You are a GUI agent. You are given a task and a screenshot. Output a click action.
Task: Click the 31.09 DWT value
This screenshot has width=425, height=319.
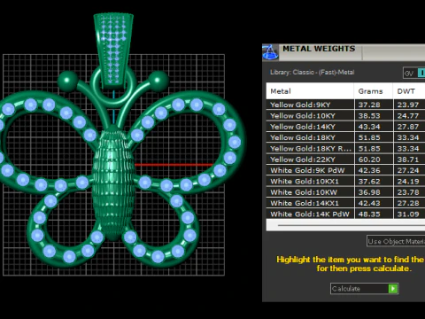(408, 214)
